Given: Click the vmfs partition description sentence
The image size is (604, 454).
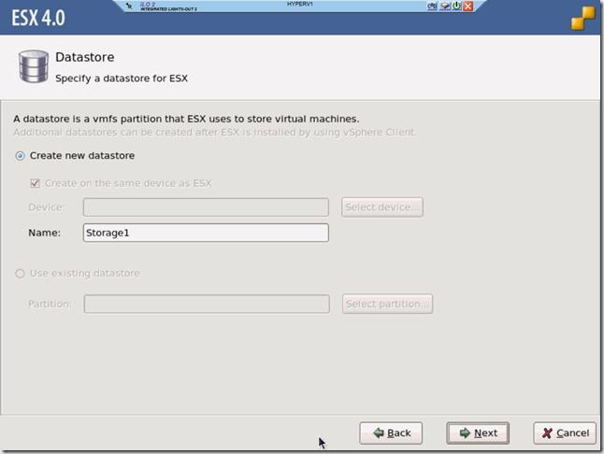Looking at the screenshot, I should click(x=186, y=119).
